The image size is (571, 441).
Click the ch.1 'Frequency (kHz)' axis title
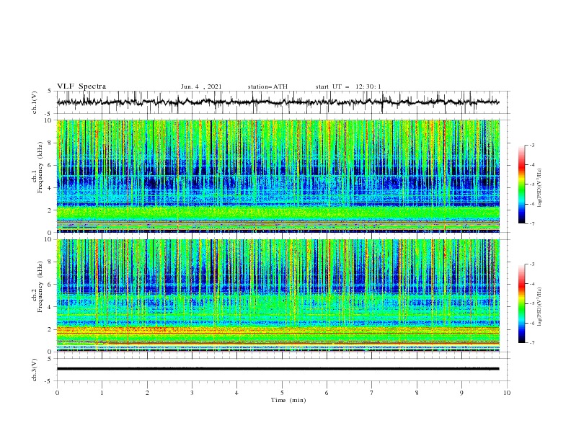(x=40, y=168)
